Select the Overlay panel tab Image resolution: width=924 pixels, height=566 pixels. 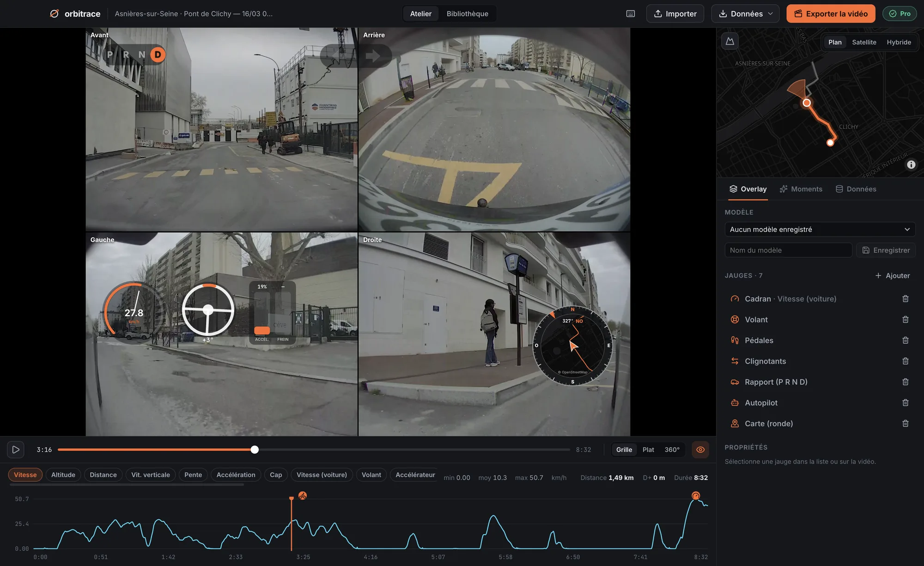748,189
